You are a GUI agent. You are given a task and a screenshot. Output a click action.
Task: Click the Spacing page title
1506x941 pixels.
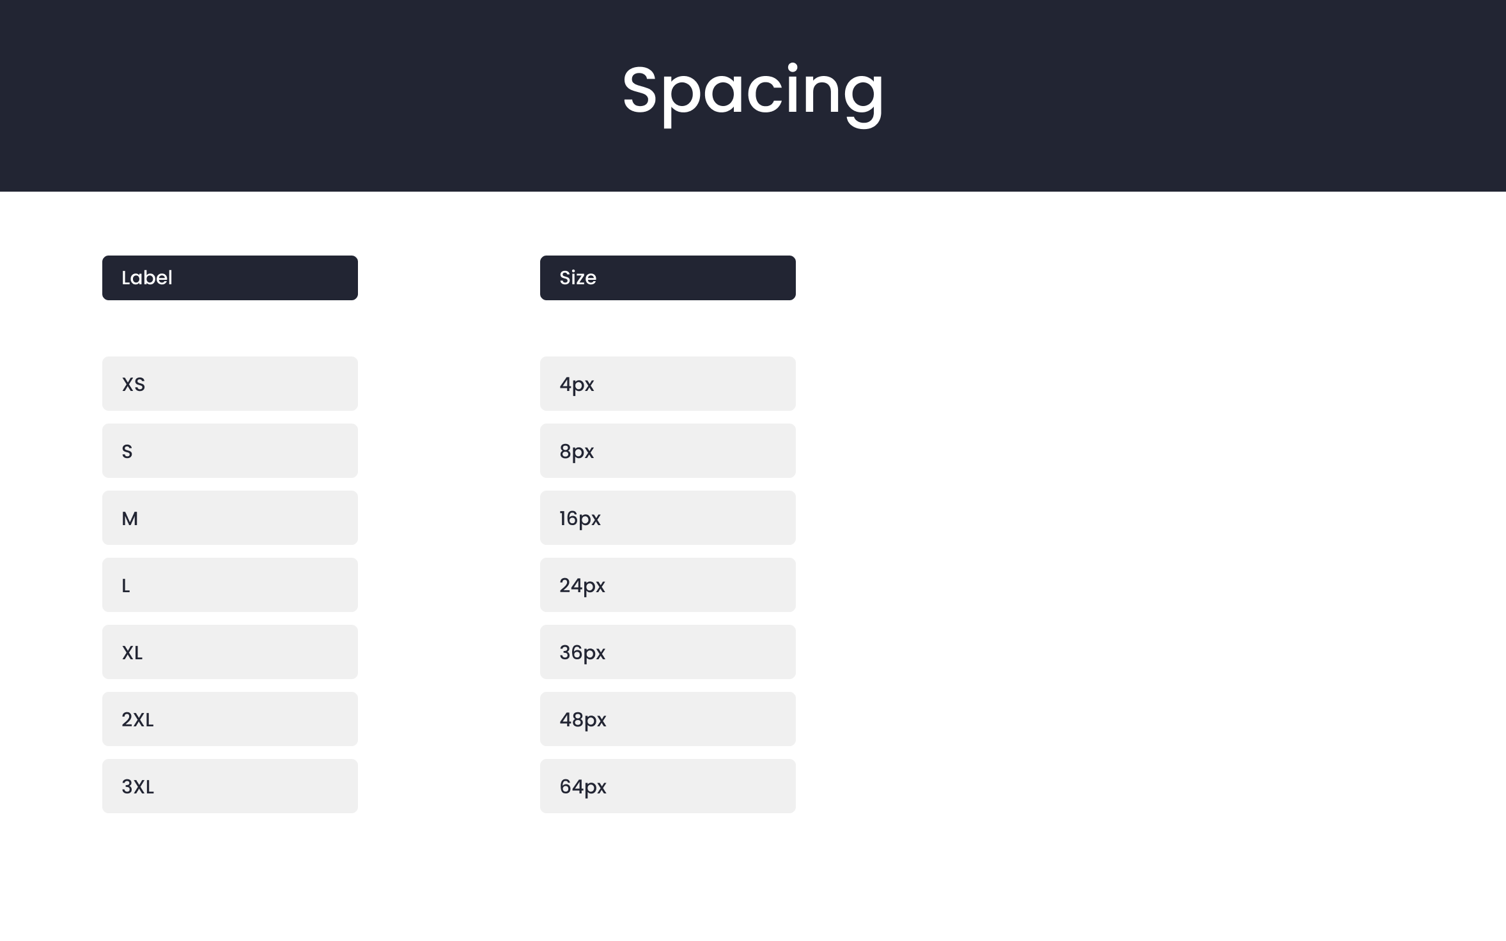tap(752, 91)
